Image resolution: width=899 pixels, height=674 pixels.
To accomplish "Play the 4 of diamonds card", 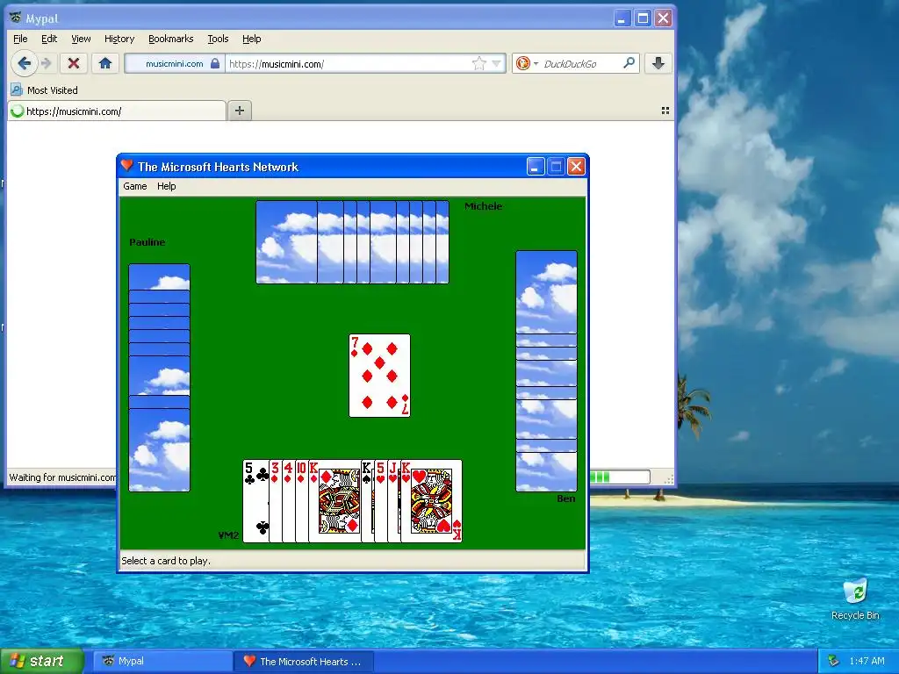I will 289,501.
